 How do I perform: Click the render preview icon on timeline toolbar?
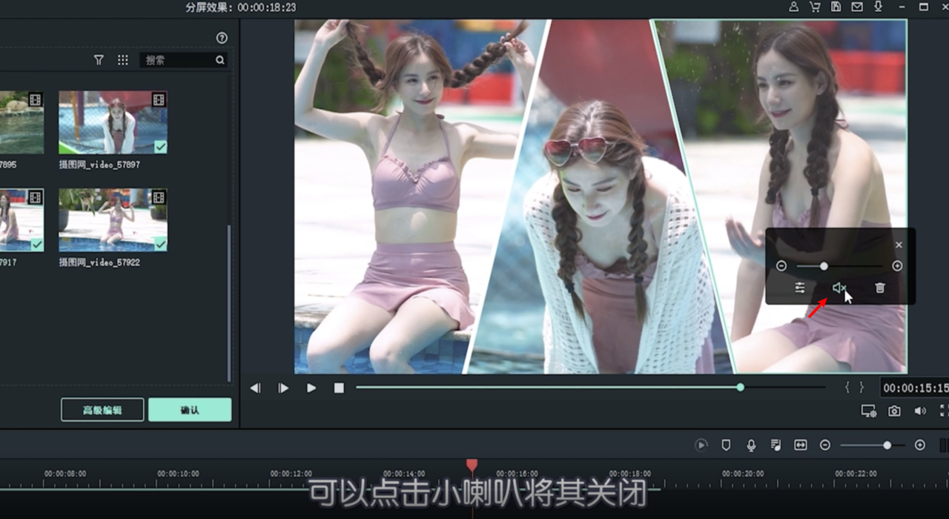coord(701,445)
